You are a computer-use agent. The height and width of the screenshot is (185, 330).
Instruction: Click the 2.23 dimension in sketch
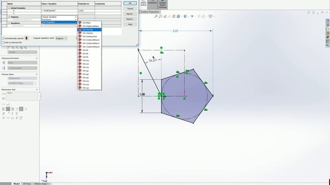[x=175, y=31]
